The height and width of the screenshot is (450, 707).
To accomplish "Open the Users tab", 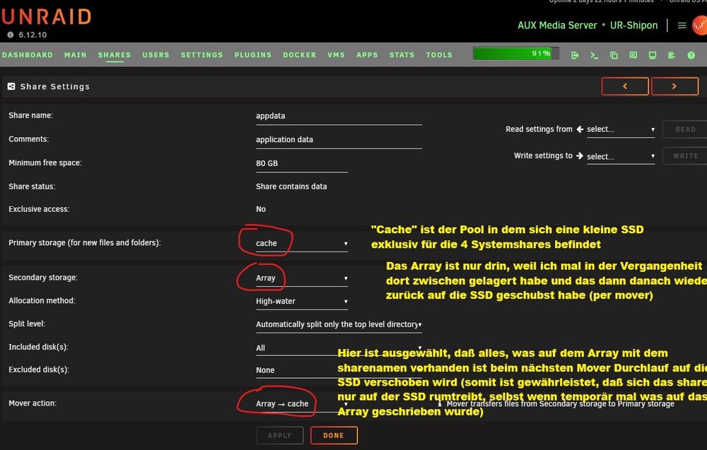I will (156, 55).
